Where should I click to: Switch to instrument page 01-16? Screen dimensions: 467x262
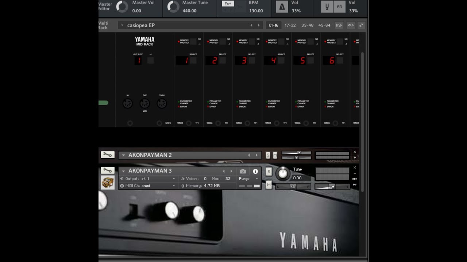(273, 25)
